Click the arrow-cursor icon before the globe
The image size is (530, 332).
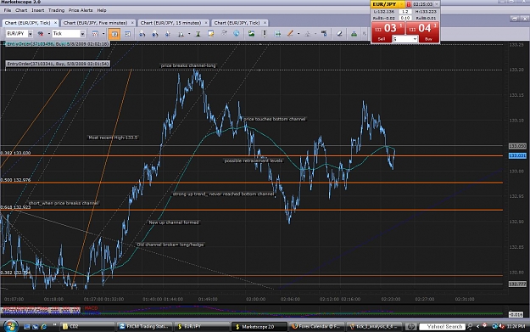pos(224,33)
